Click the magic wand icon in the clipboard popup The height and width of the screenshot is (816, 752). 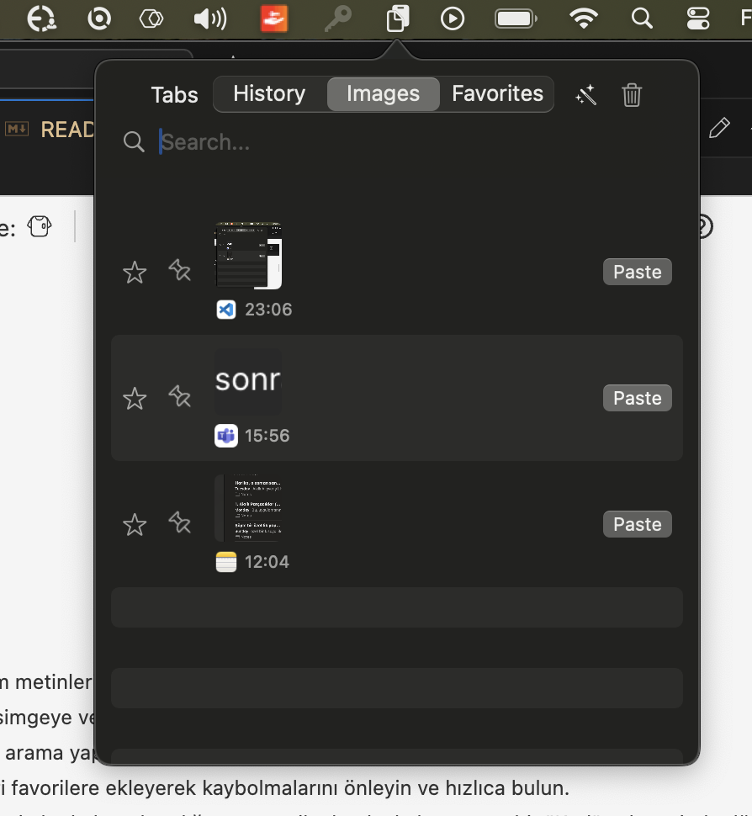pyautogui.click(x=586, y=95)
